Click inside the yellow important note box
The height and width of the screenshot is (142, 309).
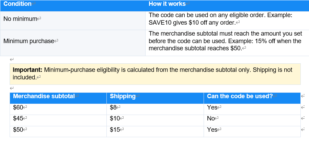point(155,74)
